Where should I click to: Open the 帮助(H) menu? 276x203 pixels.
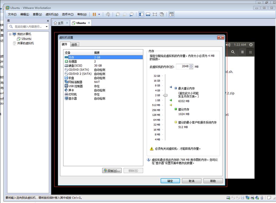click(x=82, y=14)
